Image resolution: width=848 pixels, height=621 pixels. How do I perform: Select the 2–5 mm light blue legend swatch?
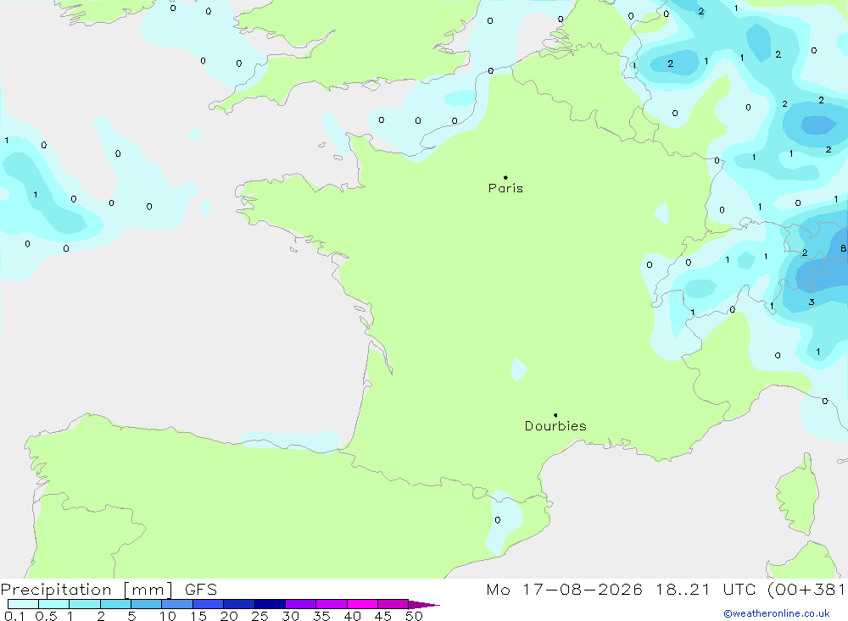(115, 604)
